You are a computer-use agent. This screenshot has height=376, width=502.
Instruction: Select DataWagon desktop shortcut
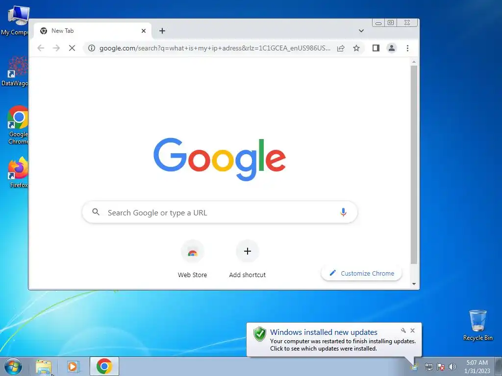click(15, 71)
